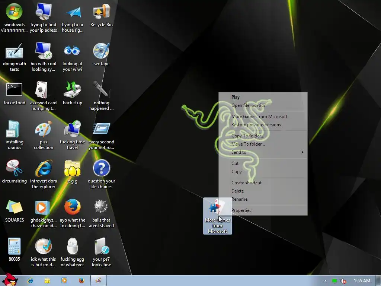The height and width of the screenshot is (286, 381).
Task: Expand the Send to submenu arrow
Action: (302, 152)
